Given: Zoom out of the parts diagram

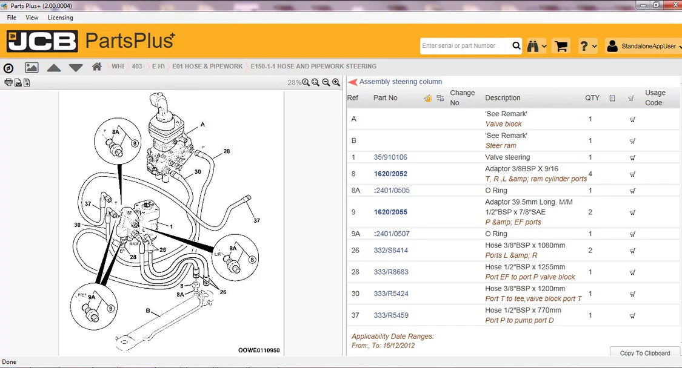Looking at the screenshot, I should (326, 82).
